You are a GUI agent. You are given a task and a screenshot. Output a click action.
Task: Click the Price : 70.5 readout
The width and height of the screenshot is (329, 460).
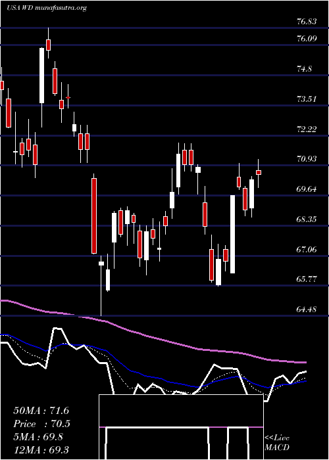[x=41, y=424]
